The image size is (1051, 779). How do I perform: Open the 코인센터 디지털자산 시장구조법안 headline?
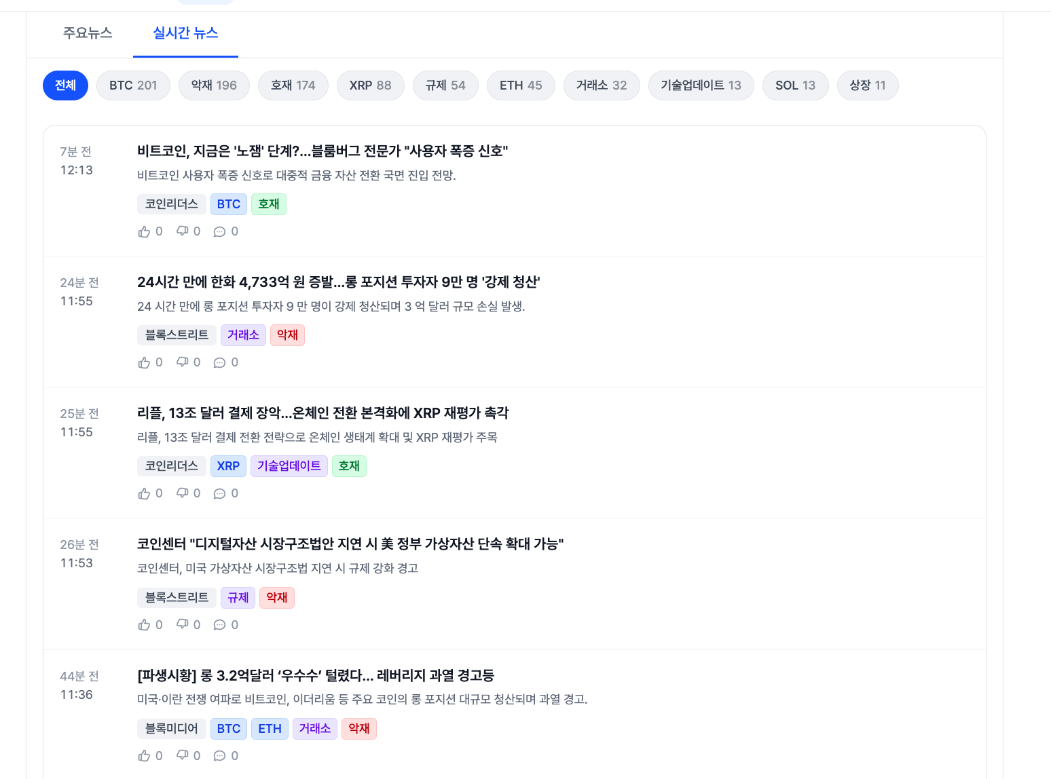350,544
